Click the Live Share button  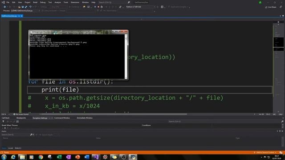271,7
